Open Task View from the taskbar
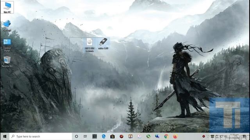 point(85,136)
